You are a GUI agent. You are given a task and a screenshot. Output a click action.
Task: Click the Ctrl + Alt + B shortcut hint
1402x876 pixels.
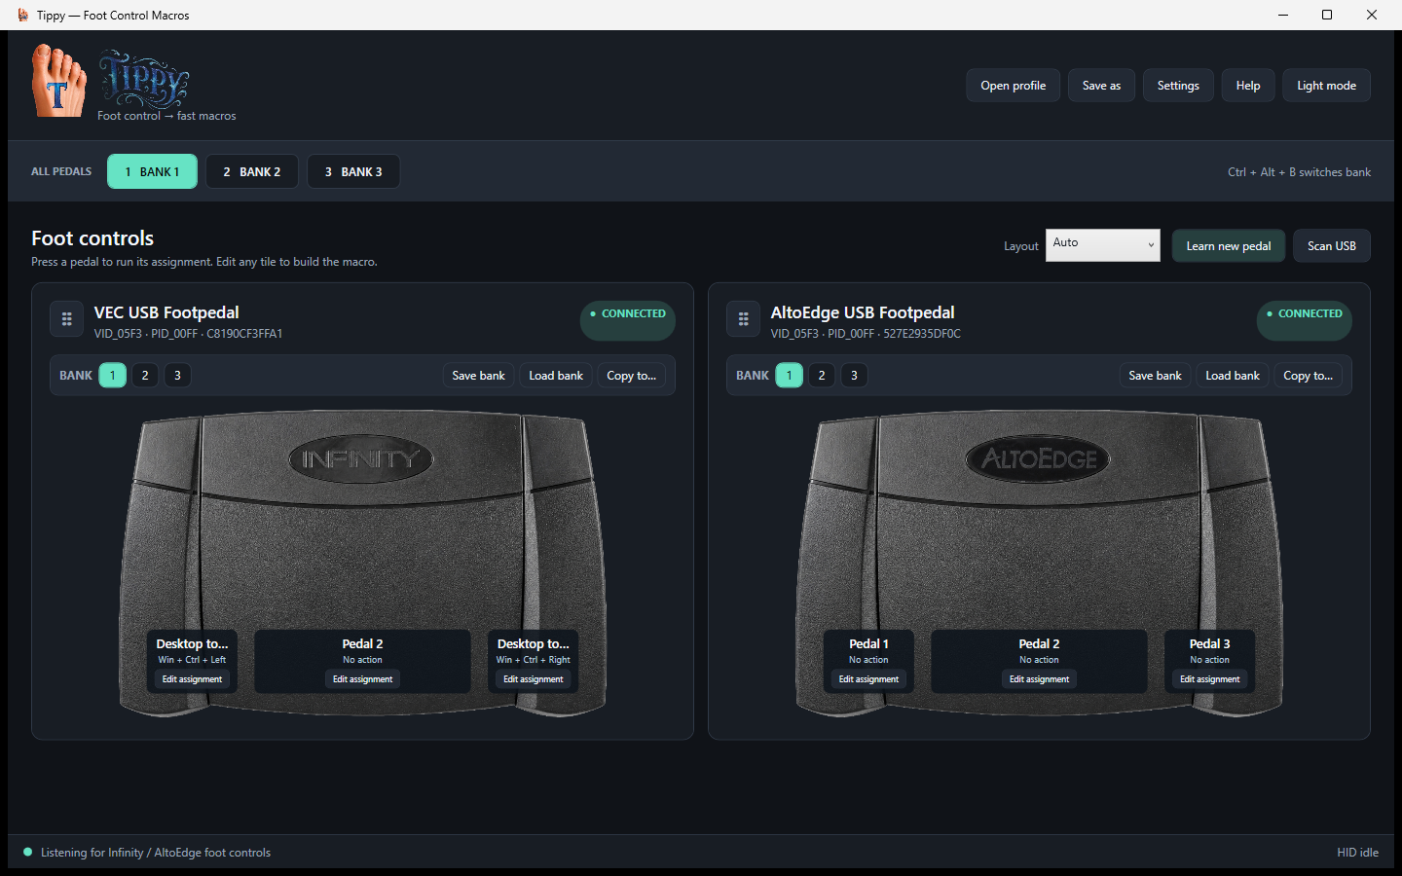point(1299,172)
